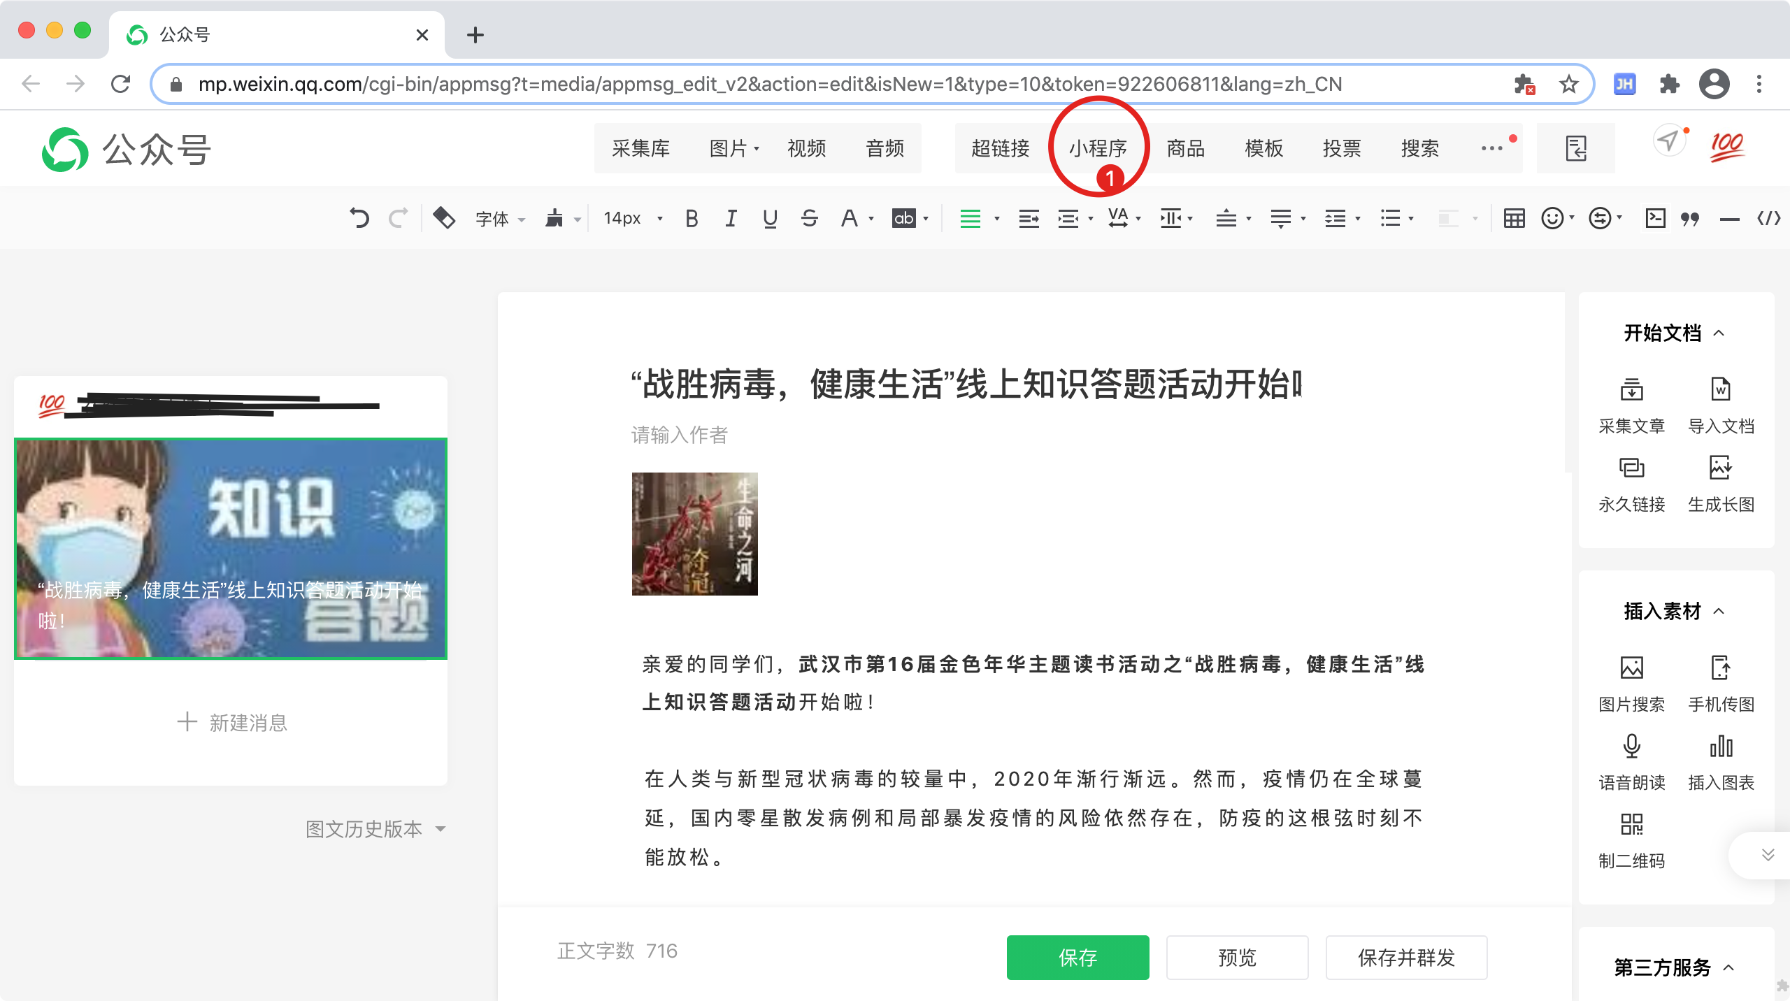Click the undo arrow icon
1790x1001 pixels.
point(359,219)
